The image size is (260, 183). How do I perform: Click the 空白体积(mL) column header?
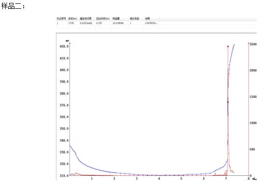click(103, 18)
